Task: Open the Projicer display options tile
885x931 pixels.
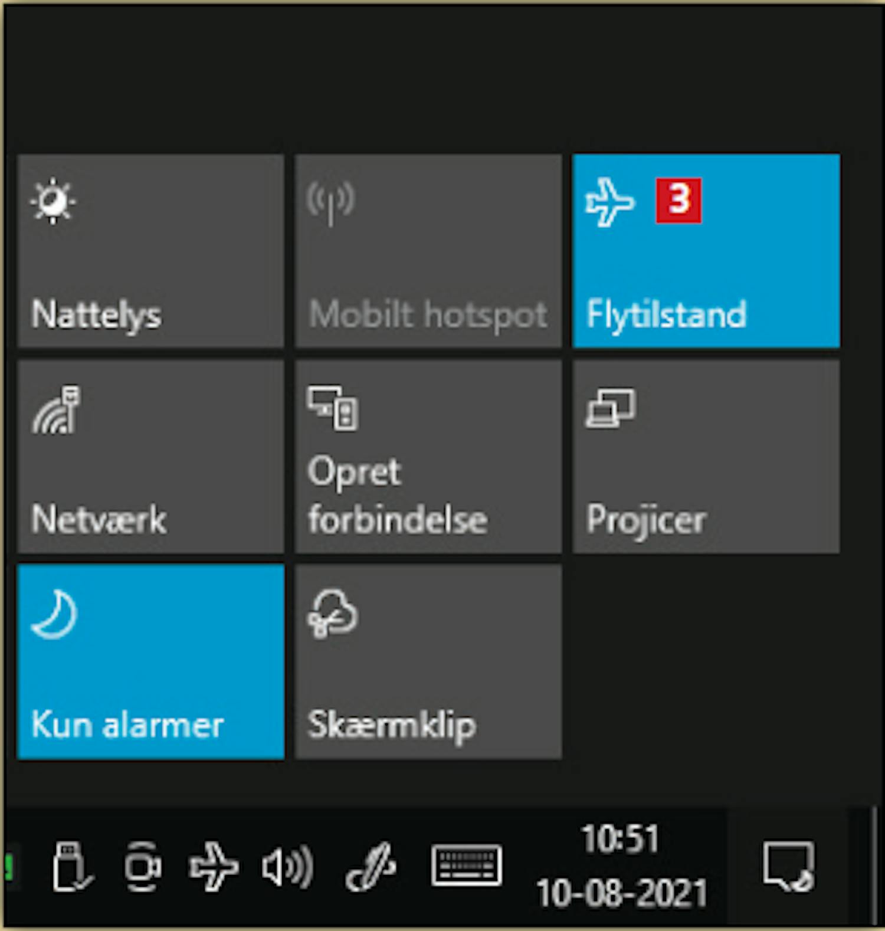Action: coord(706,457)
